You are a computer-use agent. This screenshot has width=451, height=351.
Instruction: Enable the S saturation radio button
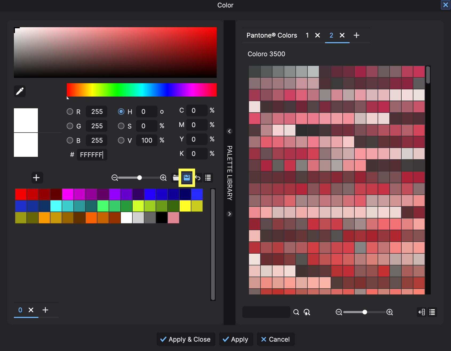pyautogui.click(x=121, y=126)
